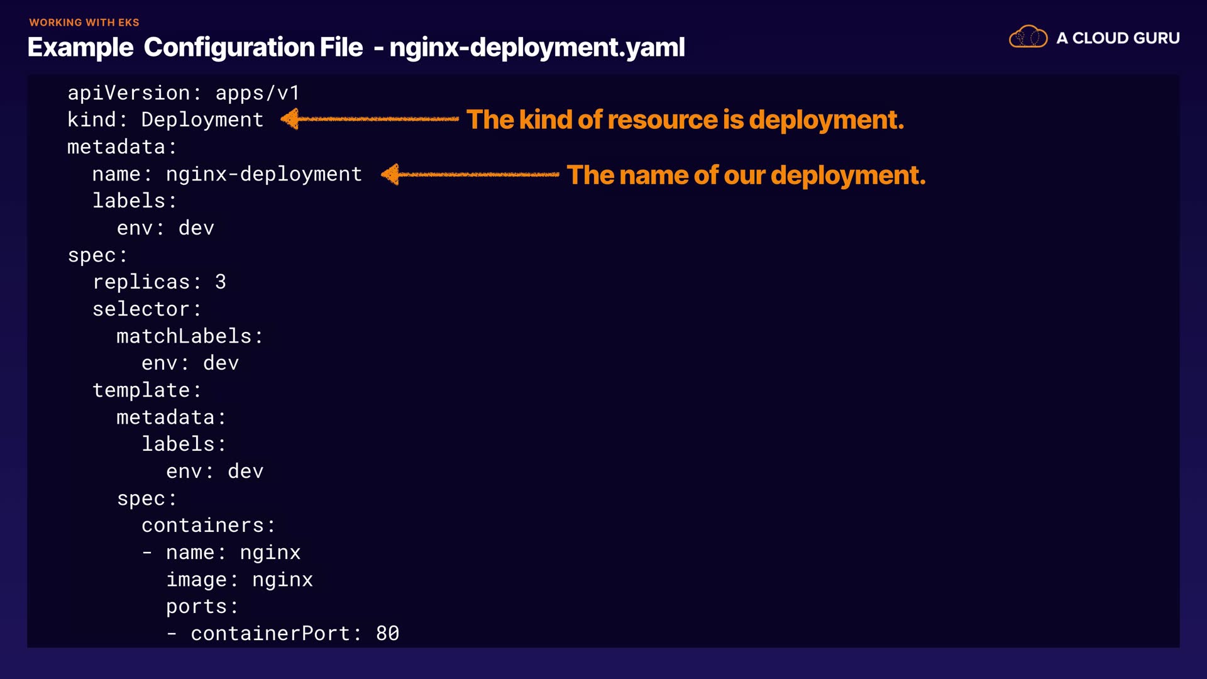Click the 'apiVersion: apps/v1' line
1207x679 pixels.
tap(183, 93)
